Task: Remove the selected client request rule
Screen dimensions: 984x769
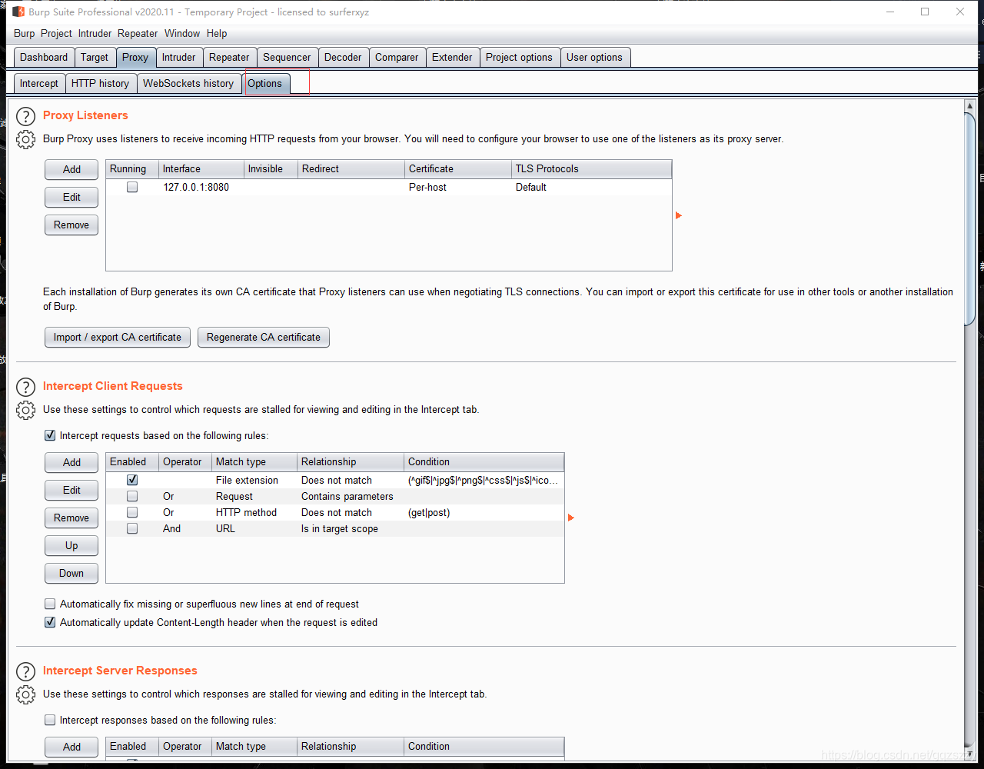Action: [x=71, y=518]
